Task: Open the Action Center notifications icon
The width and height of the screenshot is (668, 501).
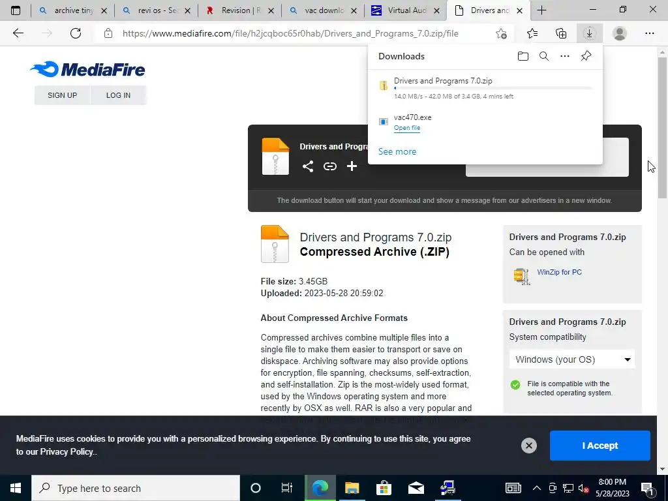Action: tap(648, 489)
